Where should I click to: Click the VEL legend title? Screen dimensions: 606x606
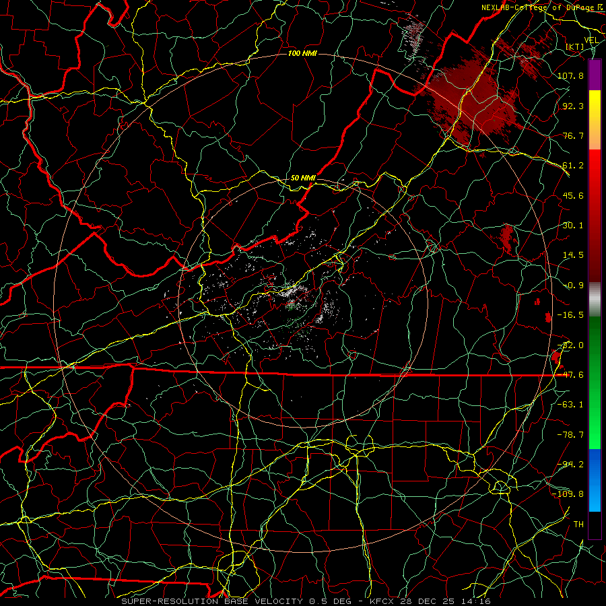(591, 40)
